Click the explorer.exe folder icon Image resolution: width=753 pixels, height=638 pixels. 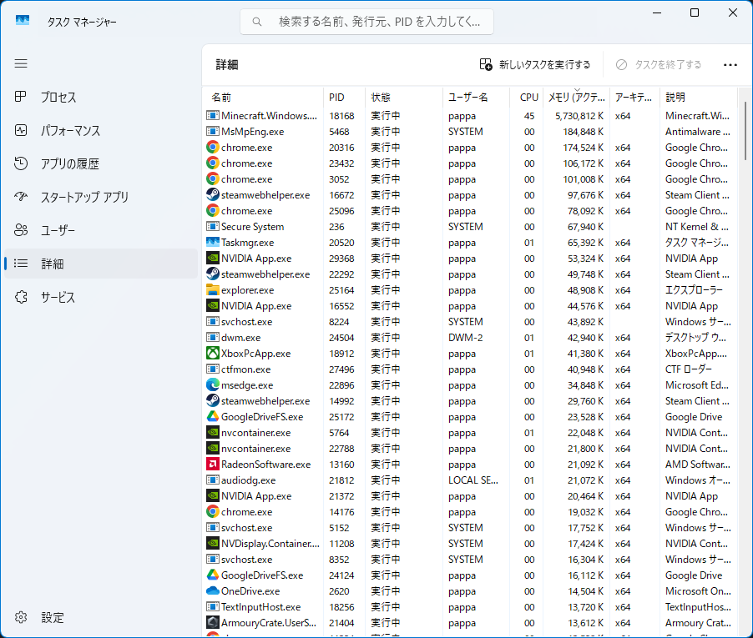(x=213, y=289)
